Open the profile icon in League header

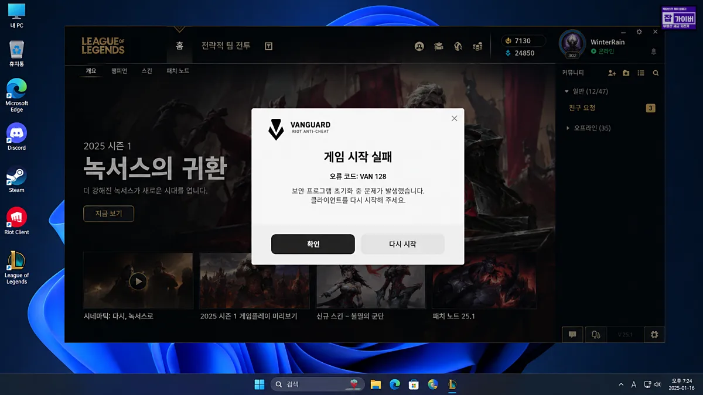[419, 46]
